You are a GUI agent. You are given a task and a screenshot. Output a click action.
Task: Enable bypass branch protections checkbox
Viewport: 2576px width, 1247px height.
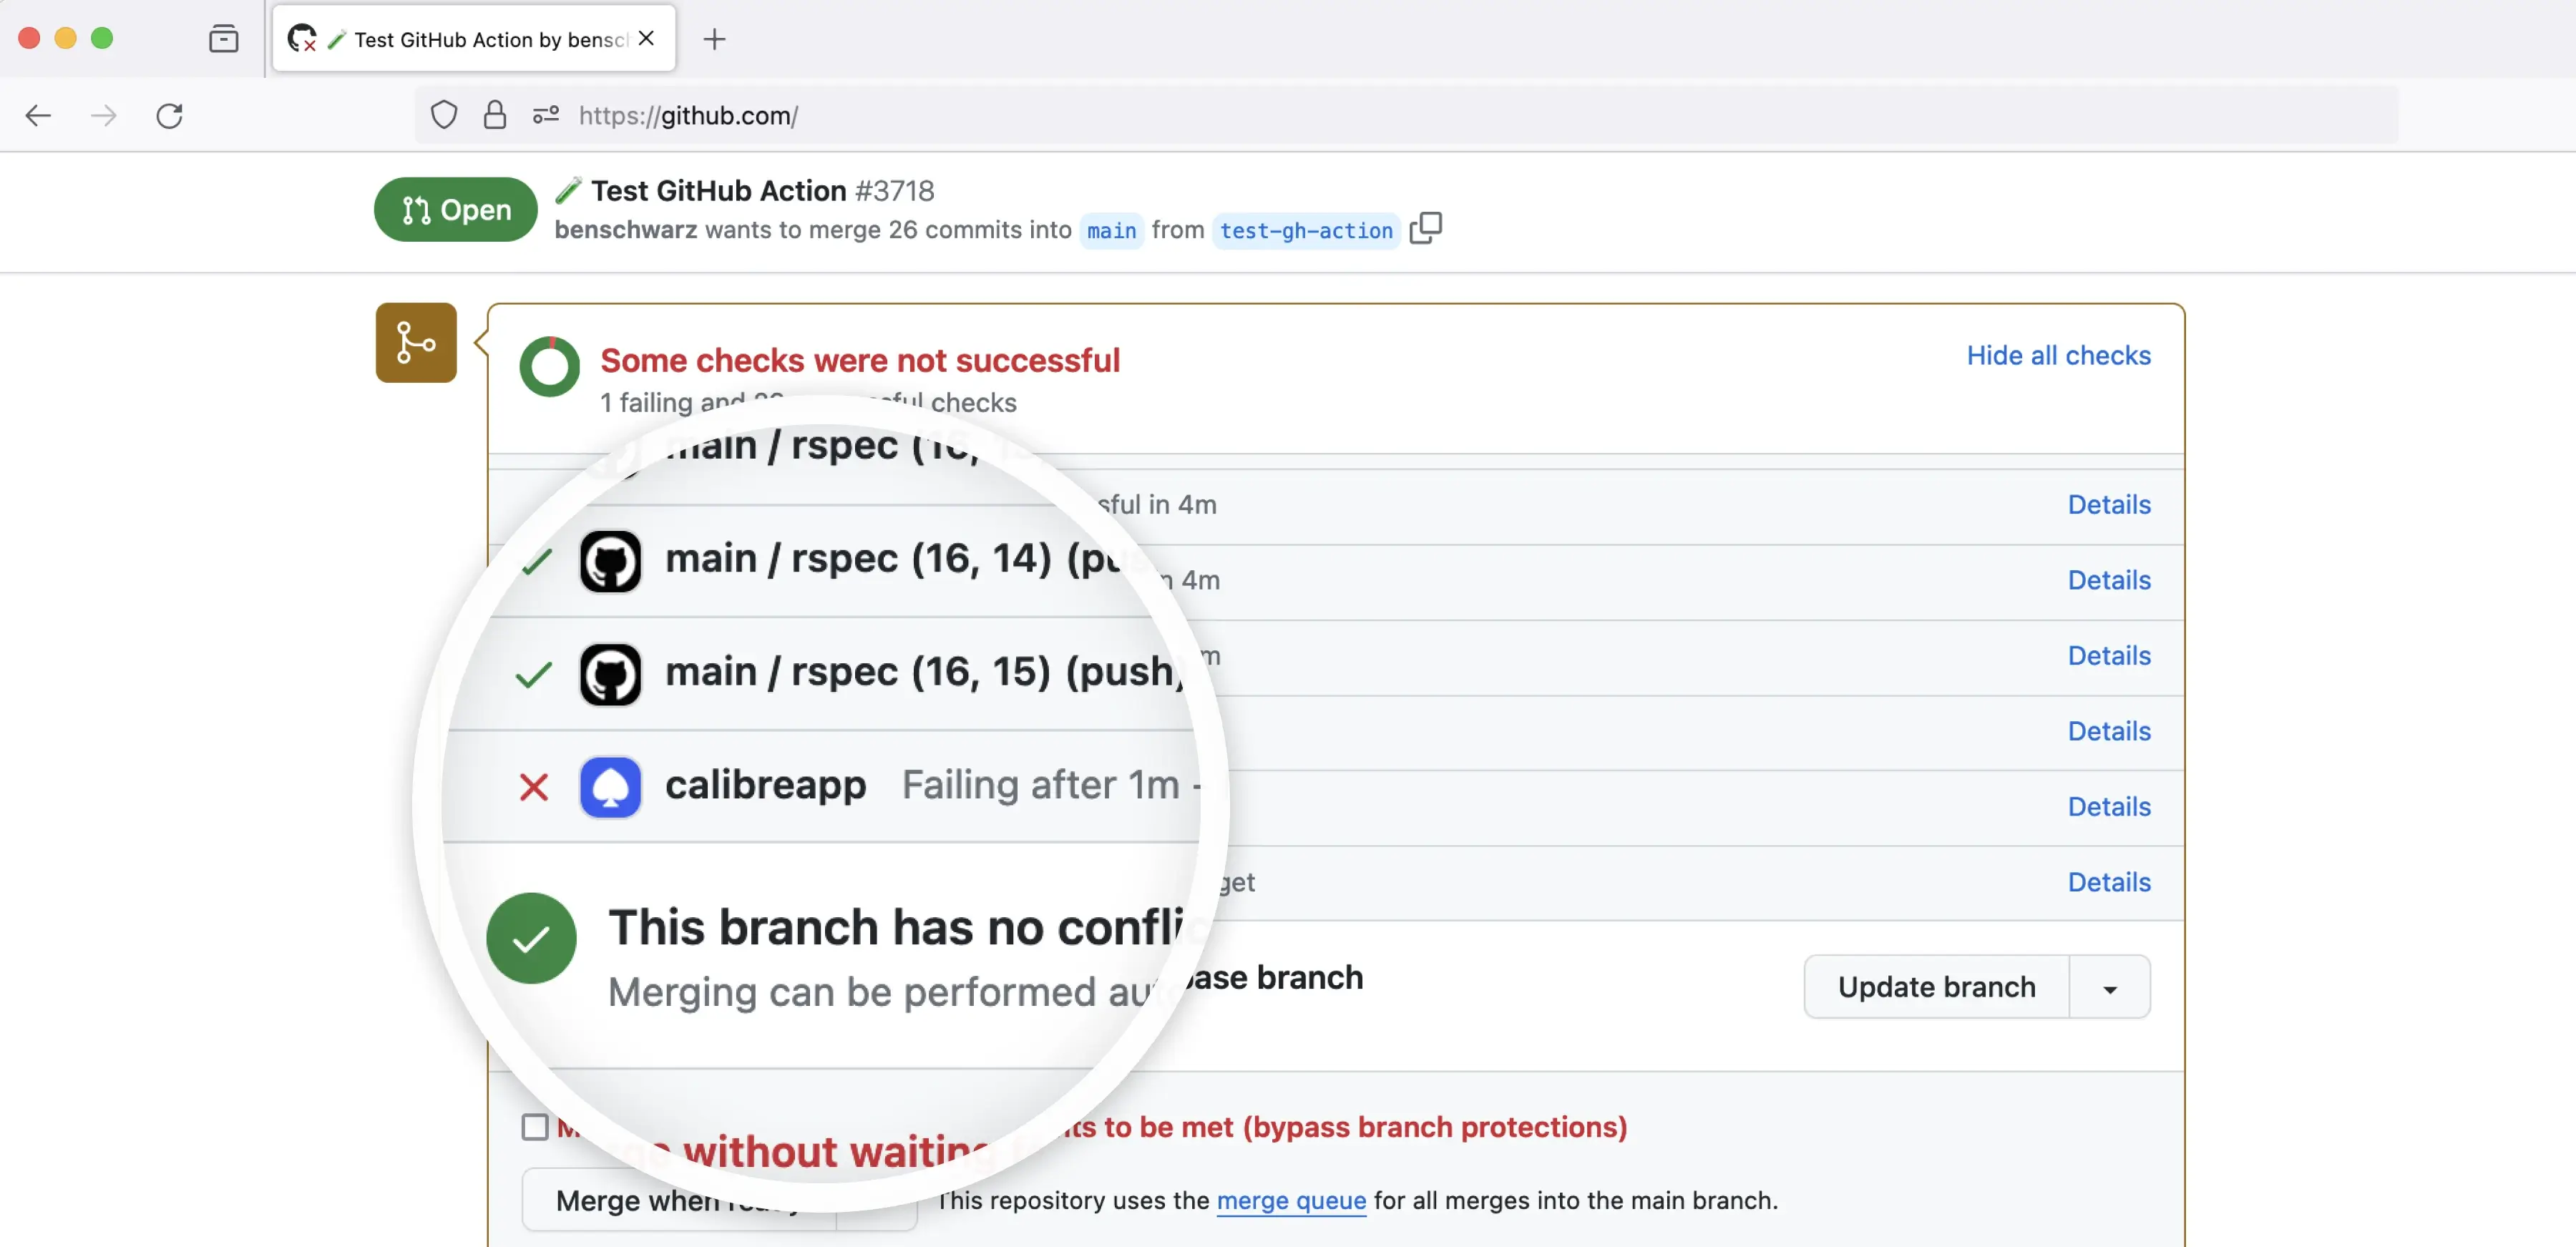click(x=535, y=1127)
